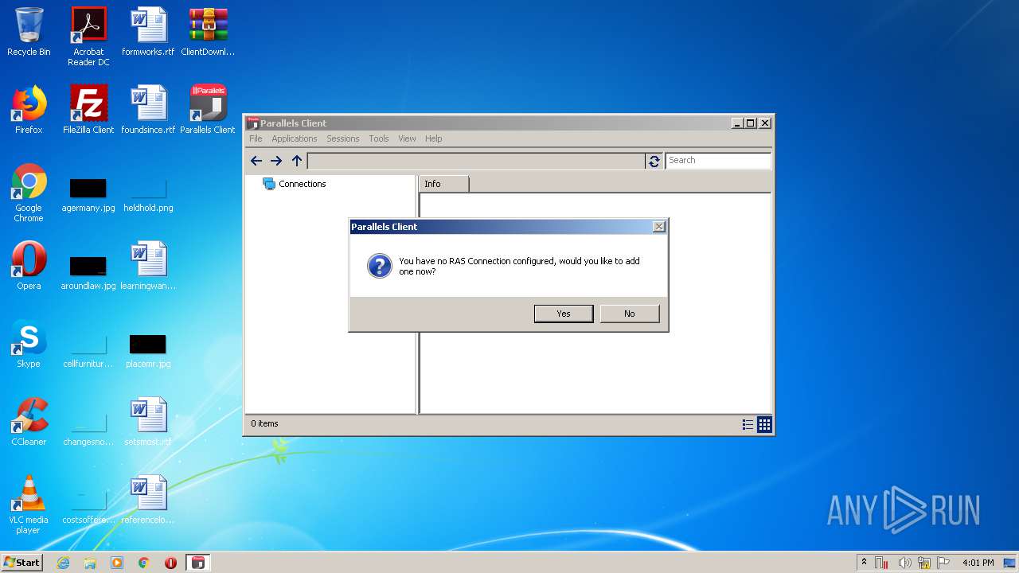Image resolution: width=1019 pixels, height=573 pixels.
Task: Close the Parallels Client dialog box
Action: (658, 227)
